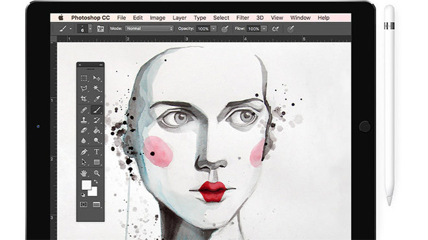Select the Type tool

click(x=97, y=152)
